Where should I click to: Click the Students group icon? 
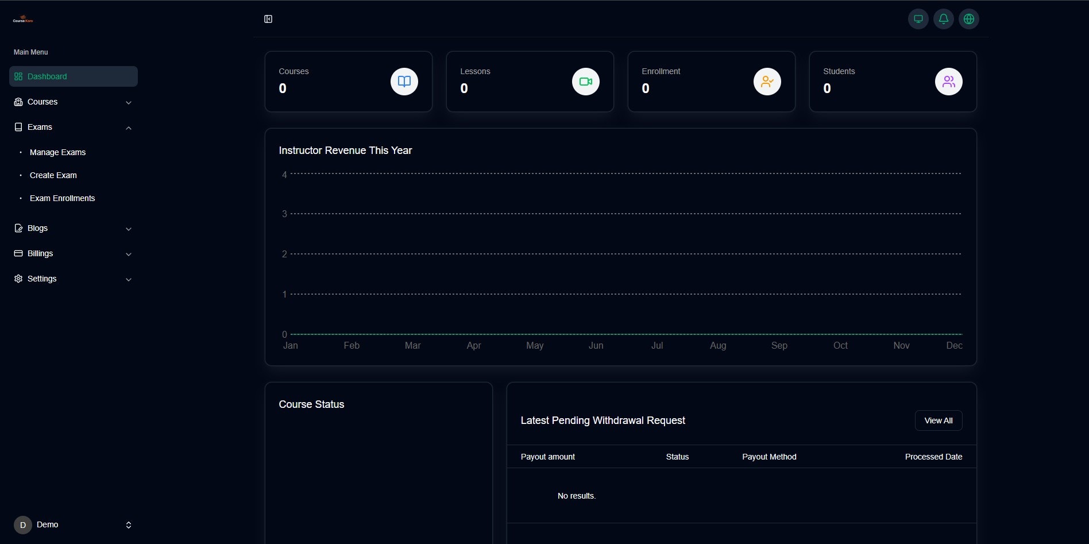pos(949,82)
